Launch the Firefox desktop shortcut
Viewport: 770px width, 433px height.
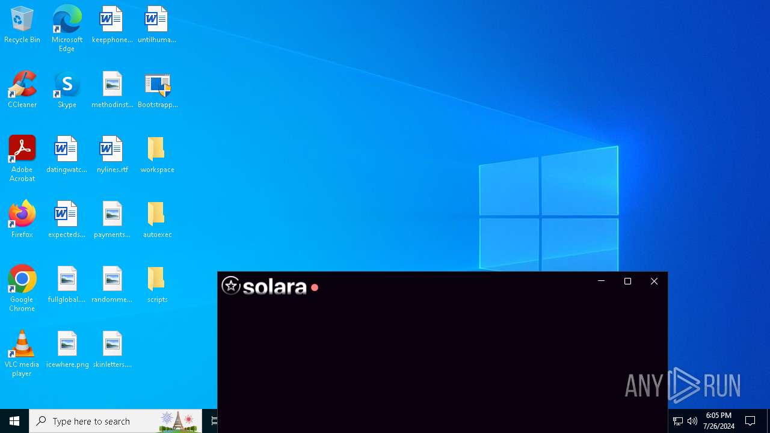coord(22,220)
